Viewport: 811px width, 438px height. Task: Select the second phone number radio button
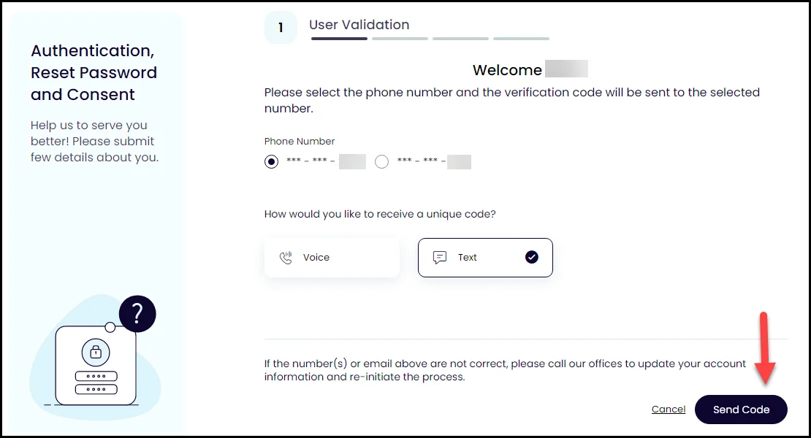(x=381, y=162)
